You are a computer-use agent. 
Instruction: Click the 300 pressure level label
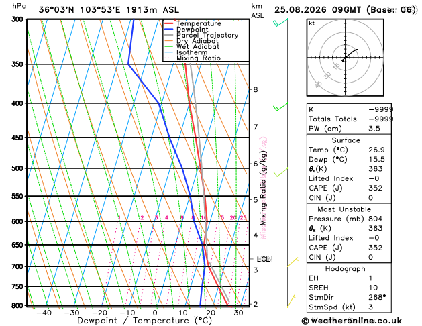[x=19, y=19]
